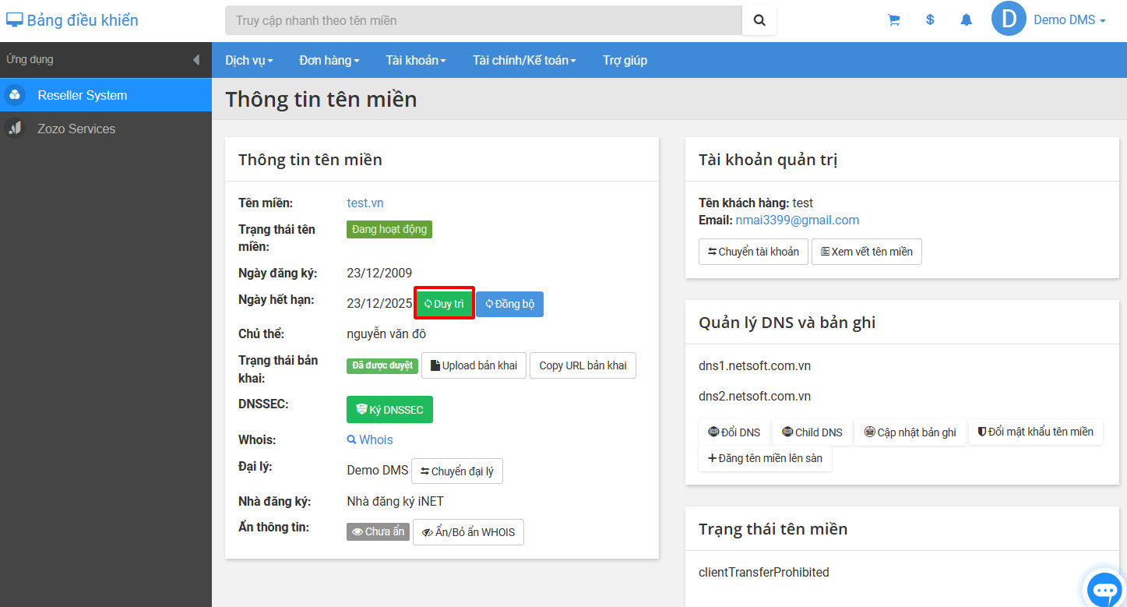1127x607 pixels.
Task: Click the Xem vết tên miền button
Action: click(x=867, y=252)
